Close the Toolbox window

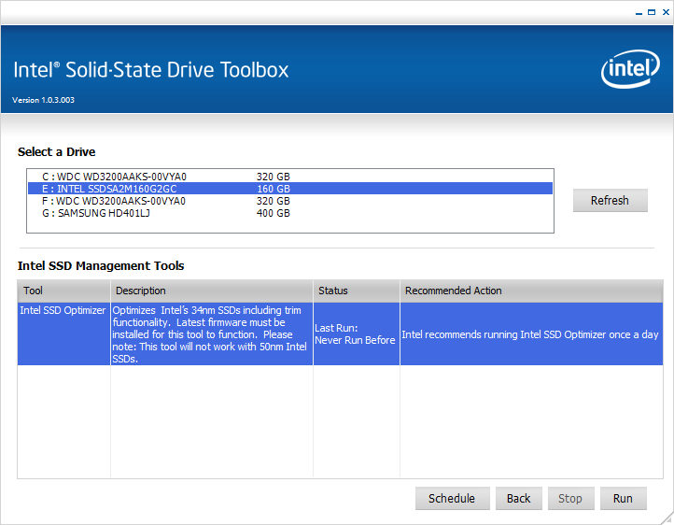point(666,12)
